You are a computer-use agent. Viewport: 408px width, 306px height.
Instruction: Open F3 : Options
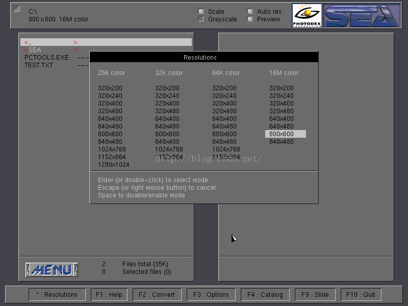tap(211, 295)
